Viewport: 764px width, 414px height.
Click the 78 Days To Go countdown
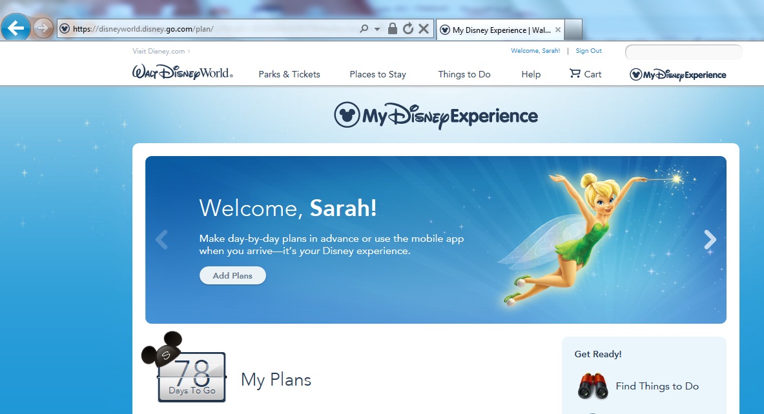[192, 377]
